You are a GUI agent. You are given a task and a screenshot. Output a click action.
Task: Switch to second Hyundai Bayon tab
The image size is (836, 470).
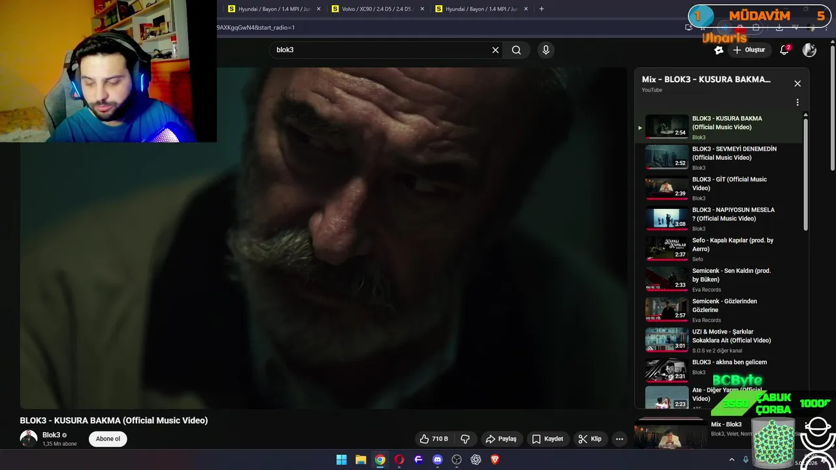click(x=480, y=9)
